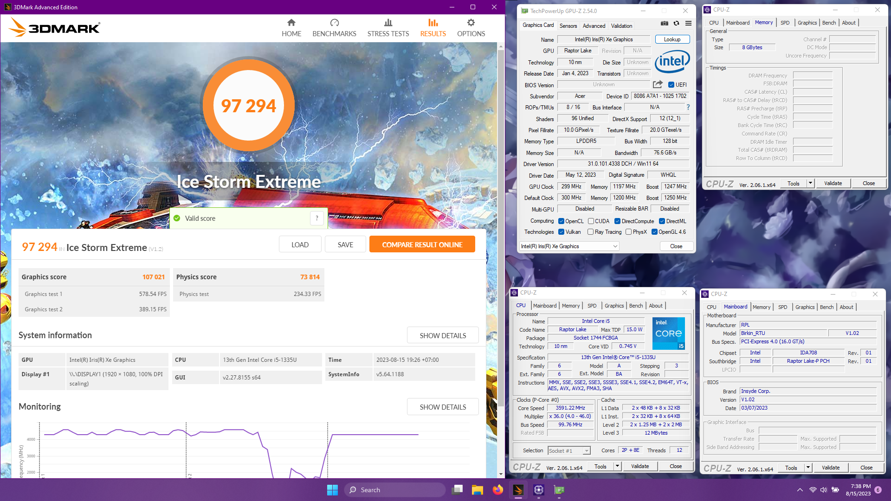Click the GPU Name field in GPU-Z
The height and width of the screenshot is (501, 891).
pos(603,39)
